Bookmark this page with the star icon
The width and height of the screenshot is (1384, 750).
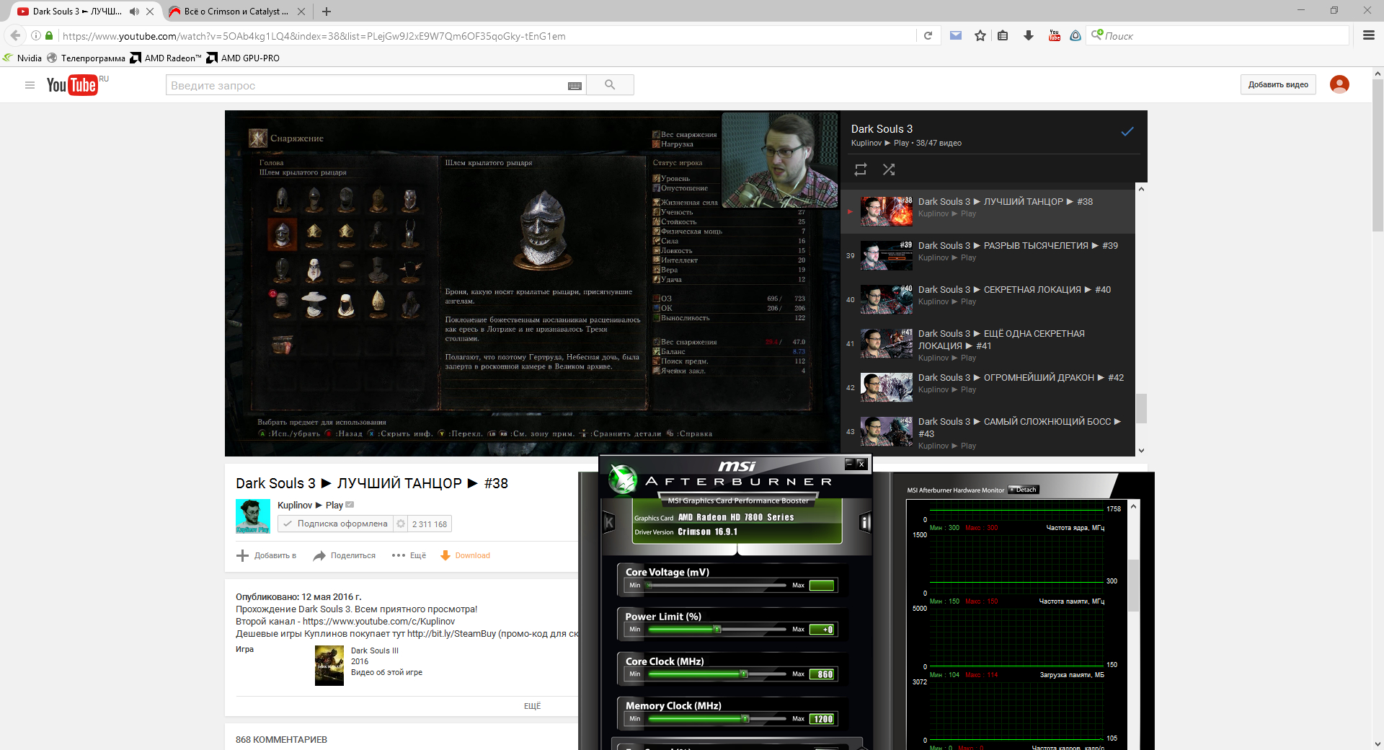tap(980, 35)
